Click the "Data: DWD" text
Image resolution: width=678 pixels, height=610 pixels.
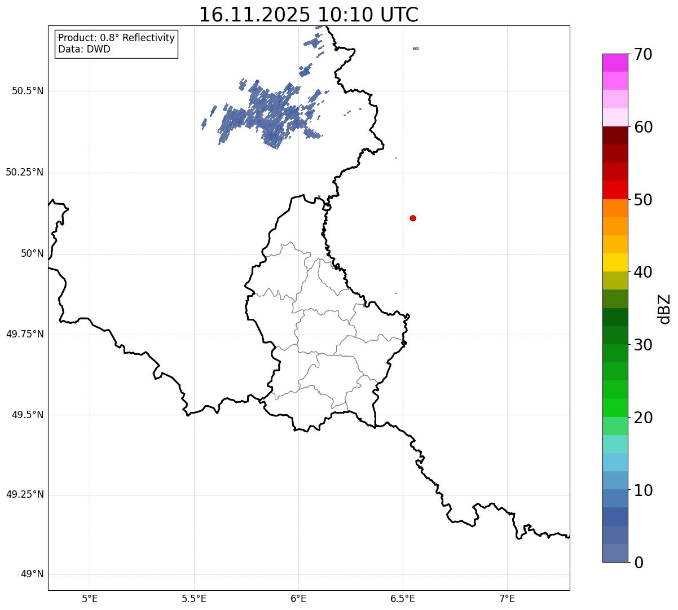84,49
